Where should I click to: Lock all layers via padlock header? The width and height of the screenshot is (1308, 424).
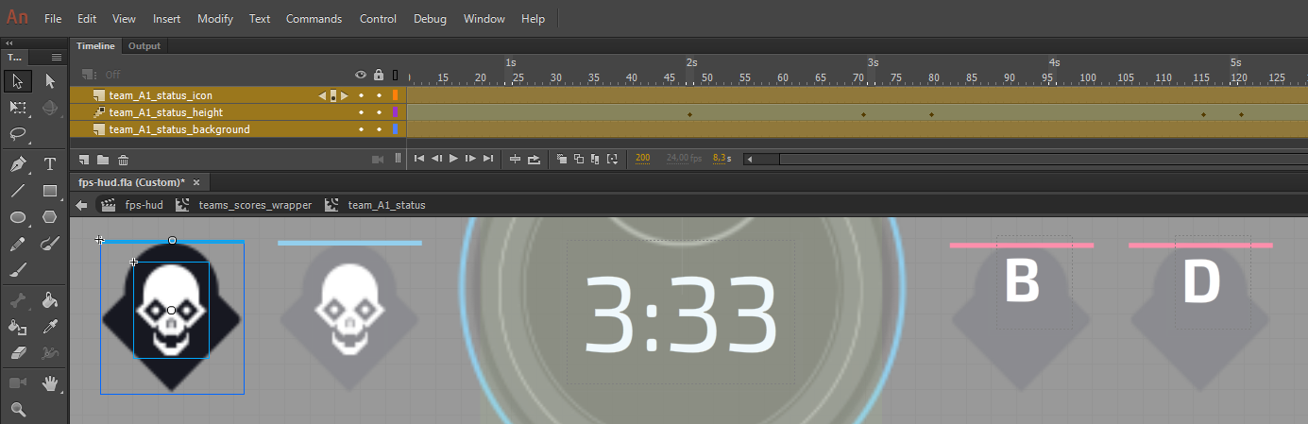click(x=379, y=75)
